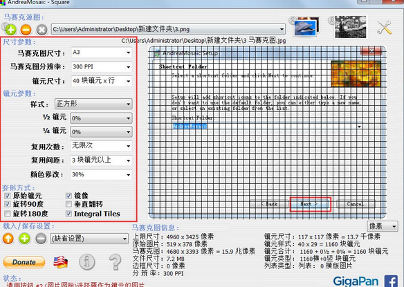
Task: Toggle 镜像 checkbox
Action: pyautogui.click(x=68, y=196)
